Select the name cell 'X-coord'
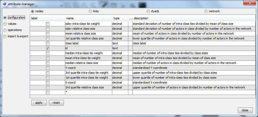Viewport: 258px width, 117px height. coord(88,82)
